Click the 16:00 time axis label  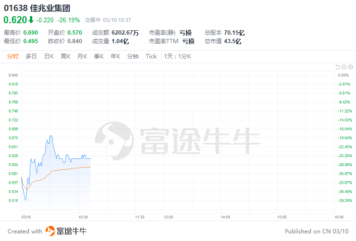[x=339, y=217]
